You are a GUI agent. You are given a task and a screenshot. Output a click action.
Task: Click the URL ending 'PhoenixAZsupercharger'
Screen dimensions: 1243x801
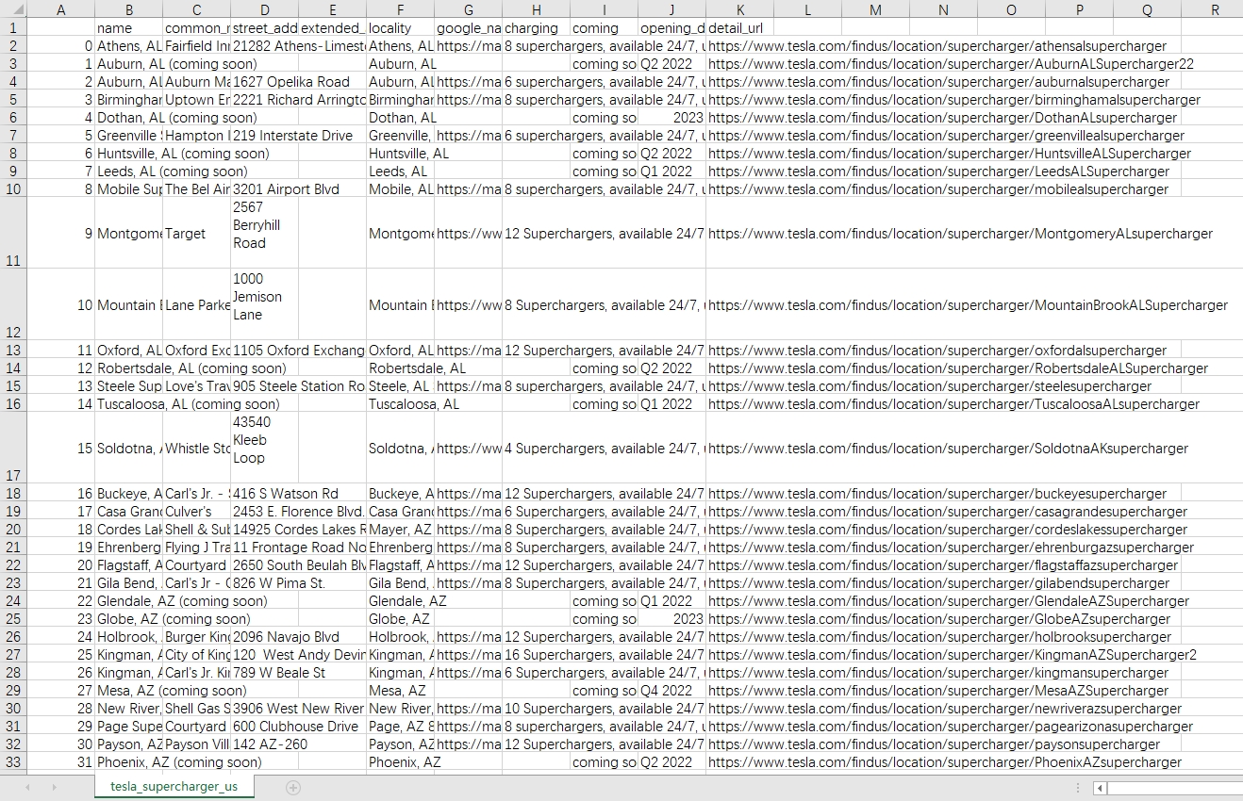click(x=945, y=762)
